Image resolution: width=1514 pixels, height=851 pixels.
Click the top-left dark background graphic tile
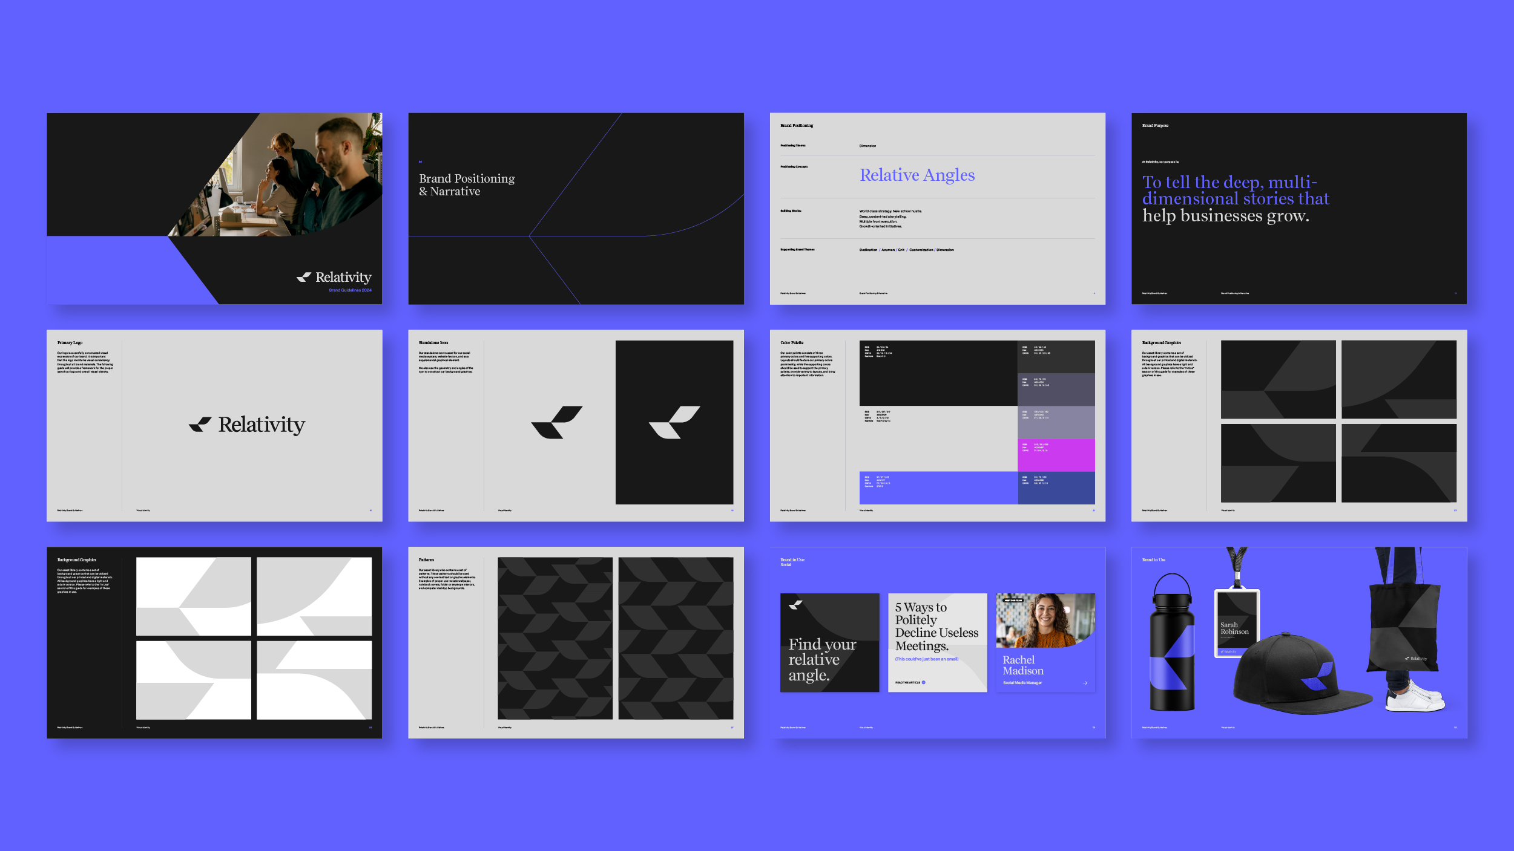pyautogui.click(x=1278, y=379)
